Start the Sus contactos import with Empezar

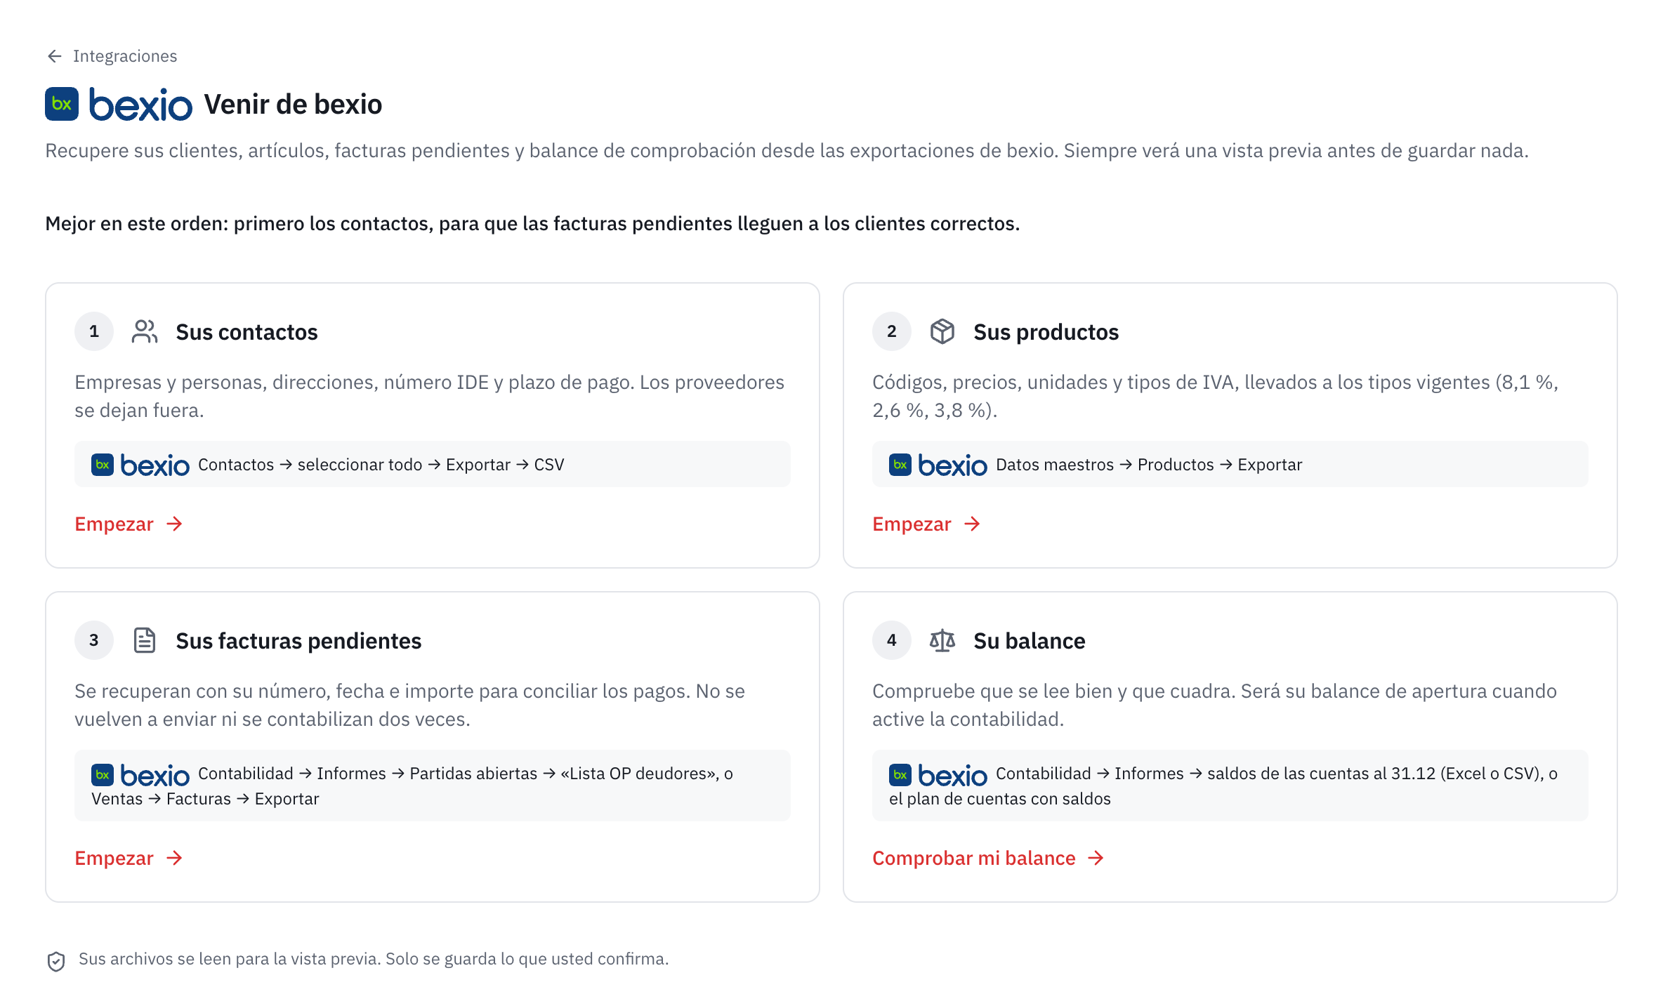pyautogui.click(x=129, y=524)
